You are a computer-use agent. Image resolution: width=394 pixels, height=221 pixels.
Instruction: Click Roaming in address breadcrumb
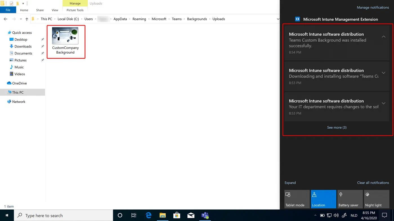(x=139, y=19)
